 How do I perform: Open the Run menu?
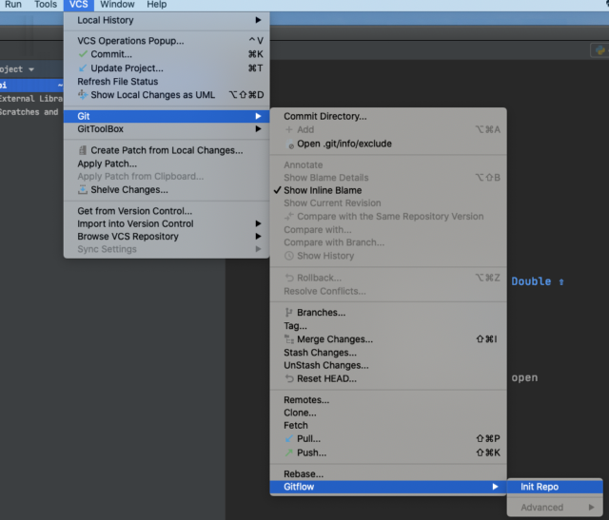(x=13, y=5)
